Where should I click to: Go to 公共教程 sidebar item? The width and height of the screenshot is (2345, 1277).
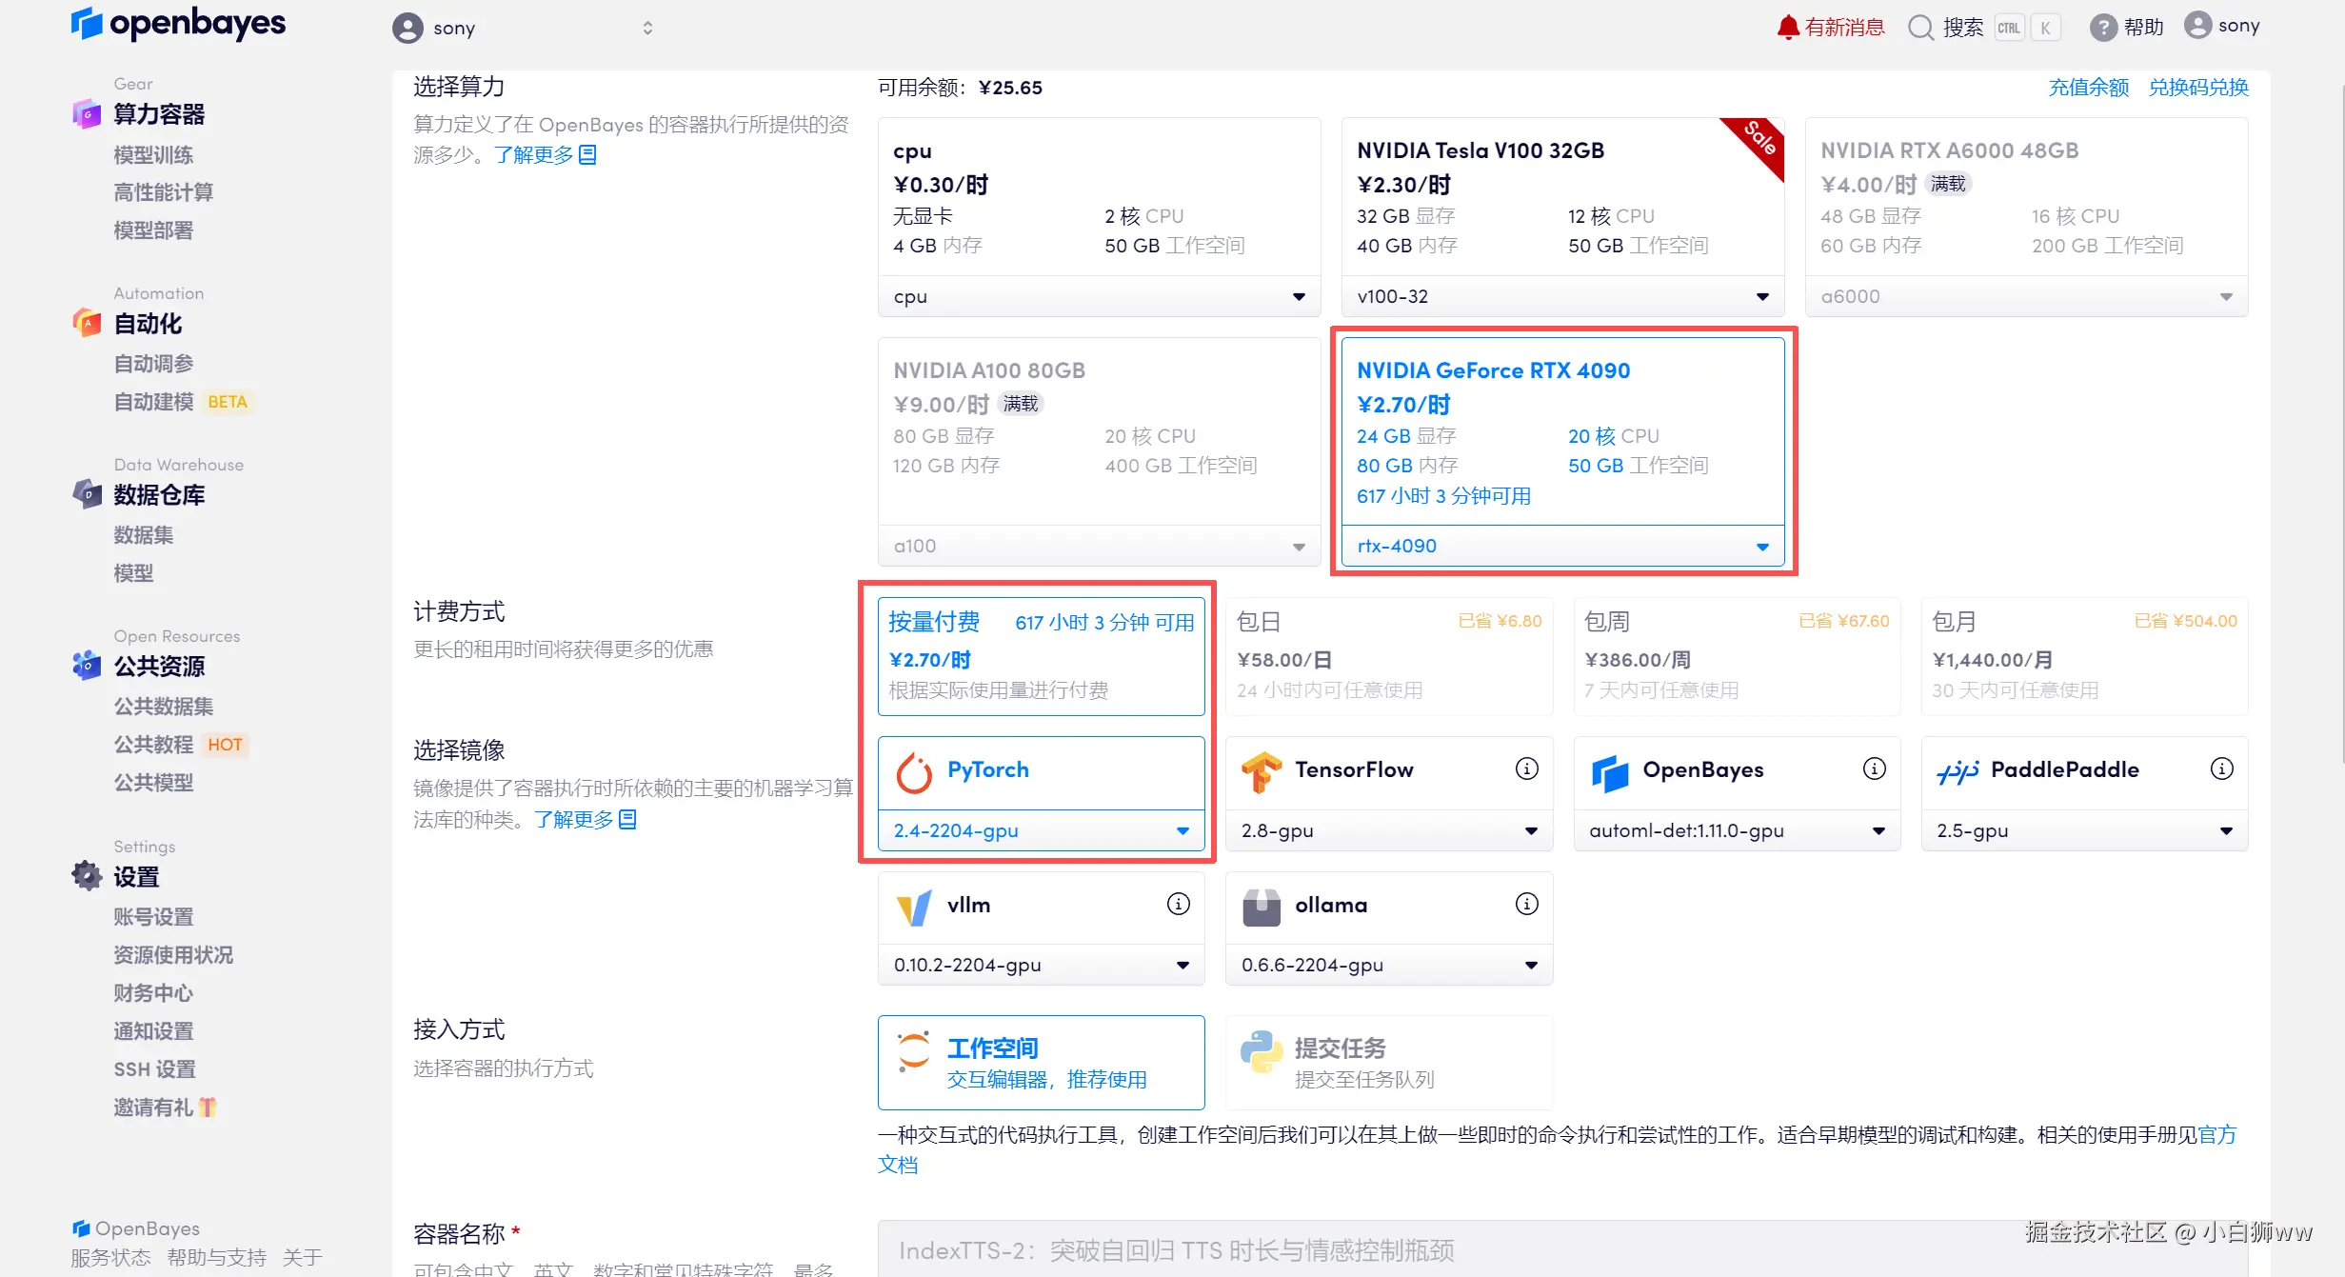(x=153, y=745)
